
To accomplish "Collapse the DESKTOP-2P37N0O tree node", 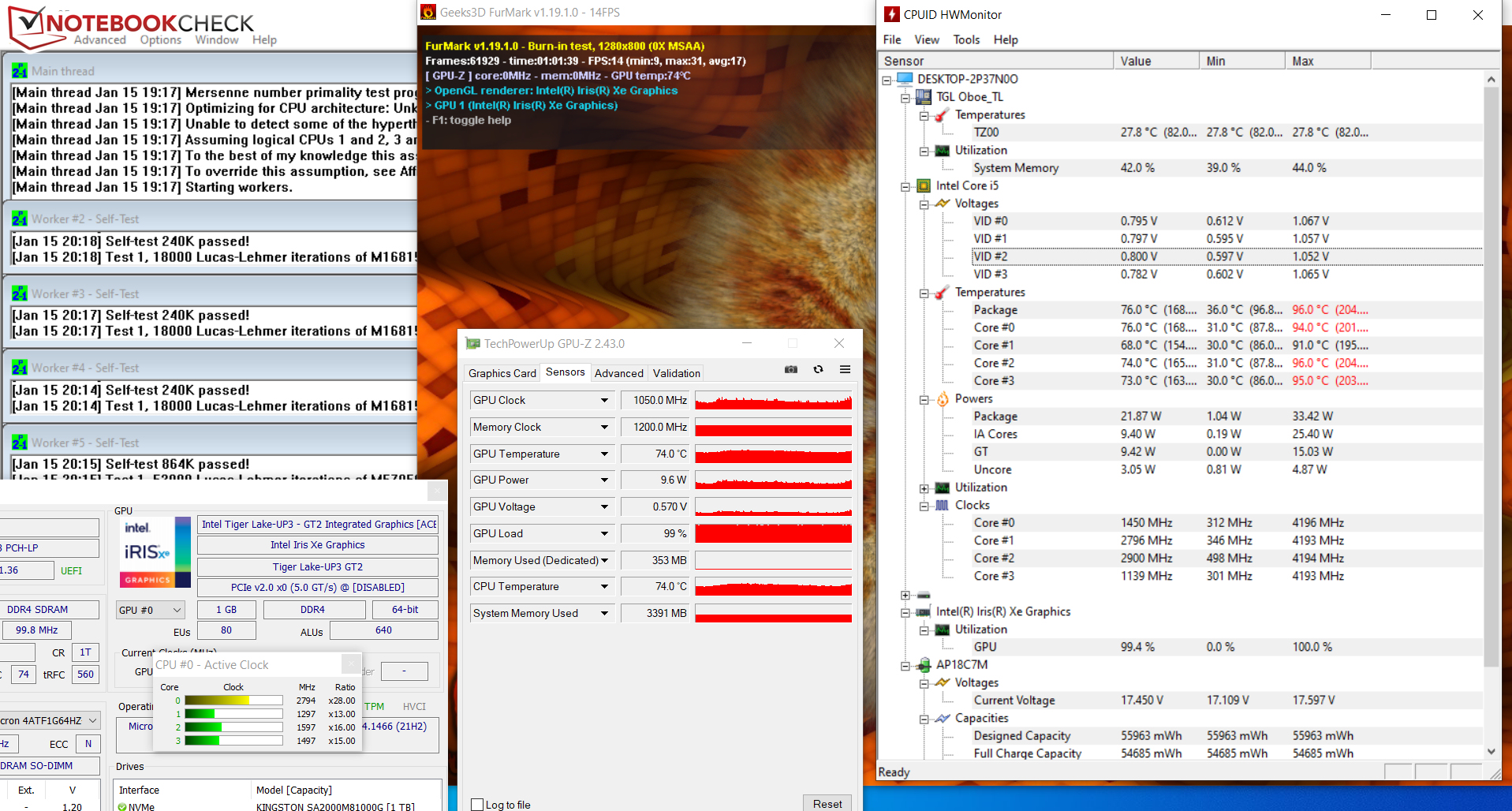I will coord(887,80).
